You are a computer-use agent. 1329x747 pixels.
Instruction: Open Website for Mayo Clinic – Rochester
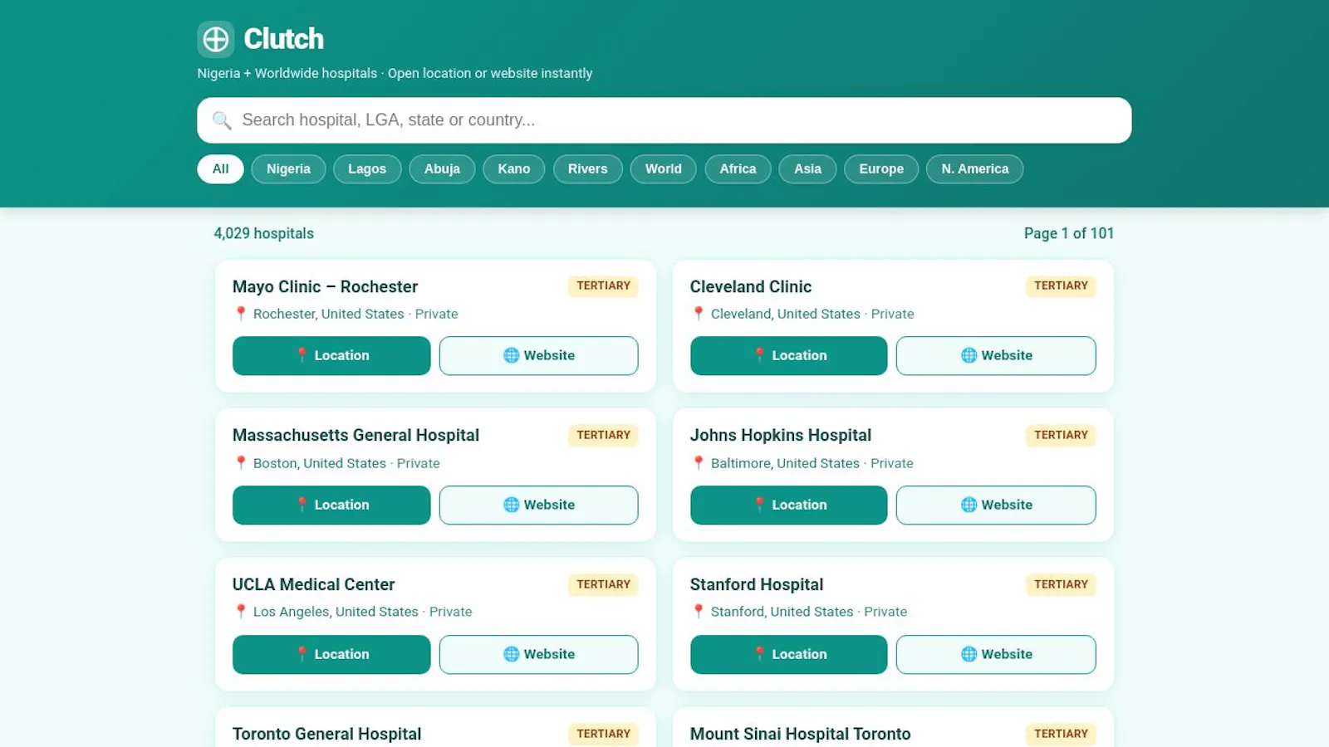click(539, 355)
